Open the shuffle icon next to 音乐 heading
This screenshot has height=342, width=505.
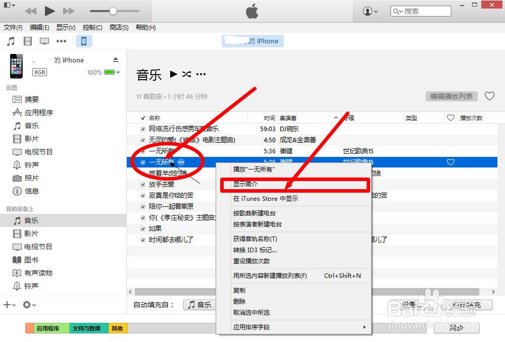coord(186,74)
